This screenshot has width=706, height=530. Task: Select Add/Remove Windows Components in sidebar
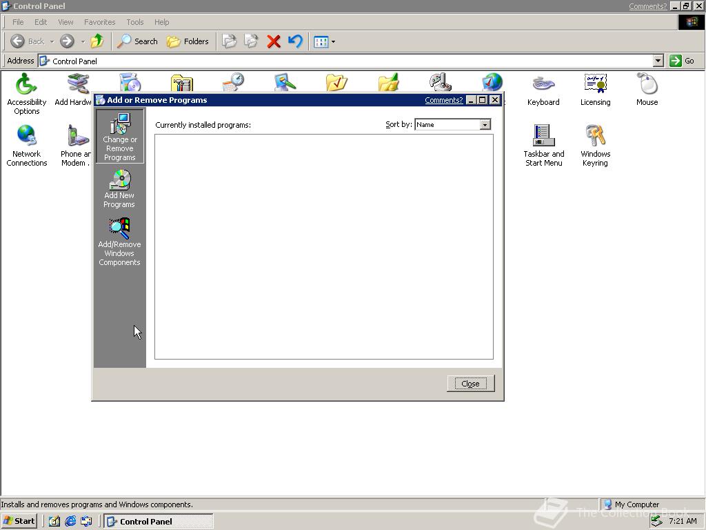click(119, 242)
